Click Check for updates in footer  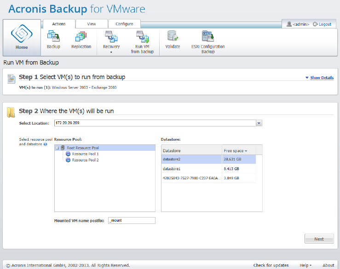coord(271,265)
